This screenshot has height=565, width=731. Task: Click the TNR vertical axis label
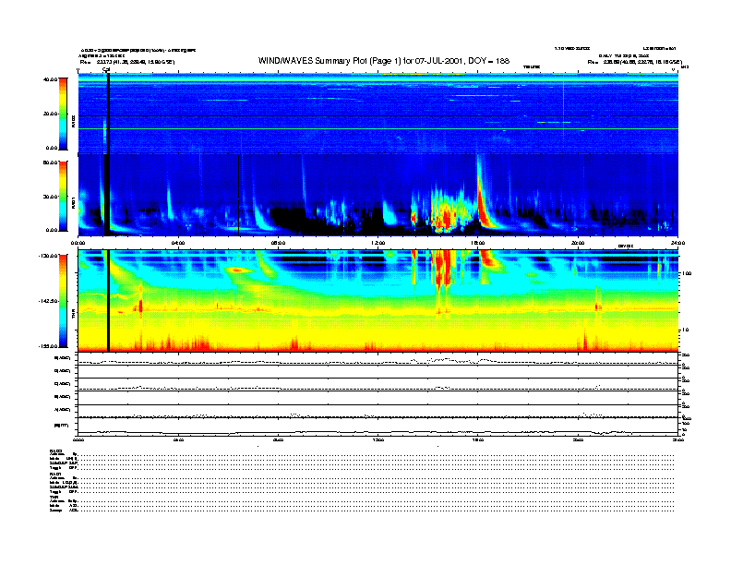coord(74,316)
